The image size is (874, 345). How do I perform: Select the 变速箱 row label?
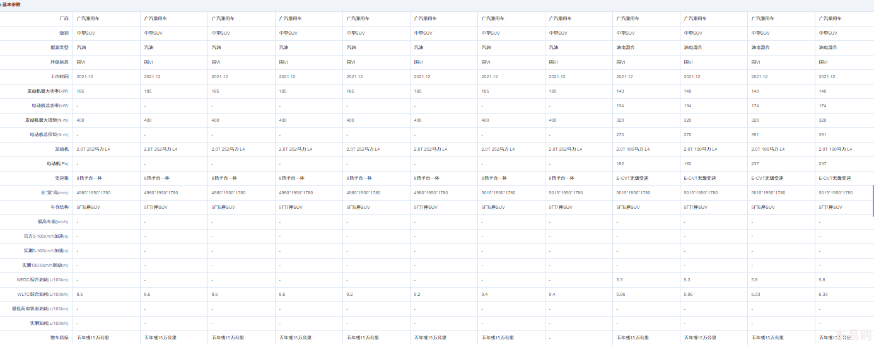(x=62, y=178)
